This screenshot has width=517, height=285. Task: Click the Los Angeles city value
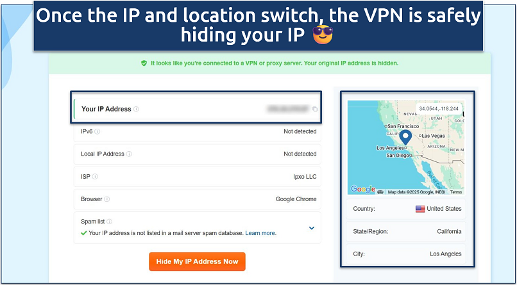445,254
